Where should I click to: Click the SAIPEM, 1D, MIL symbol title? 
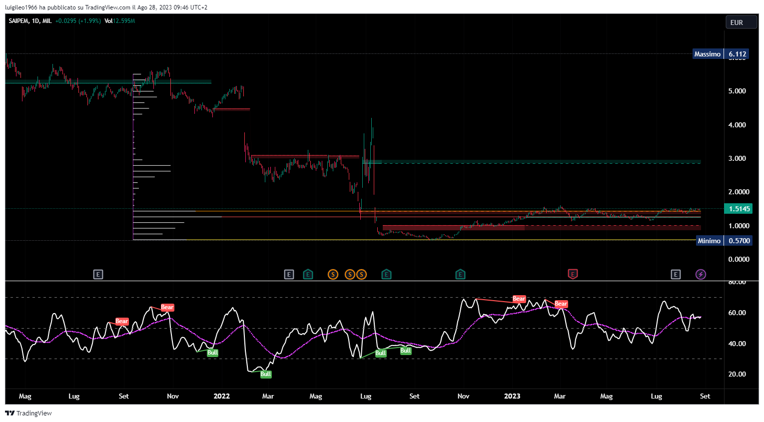pyautogui.click(x=30, y=21)
